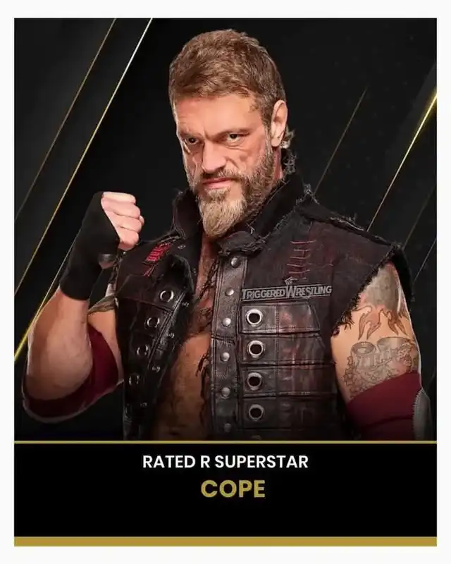Click the second grommet on vest panel
This screenshot has width=451, height=564.
click(254, 348)
